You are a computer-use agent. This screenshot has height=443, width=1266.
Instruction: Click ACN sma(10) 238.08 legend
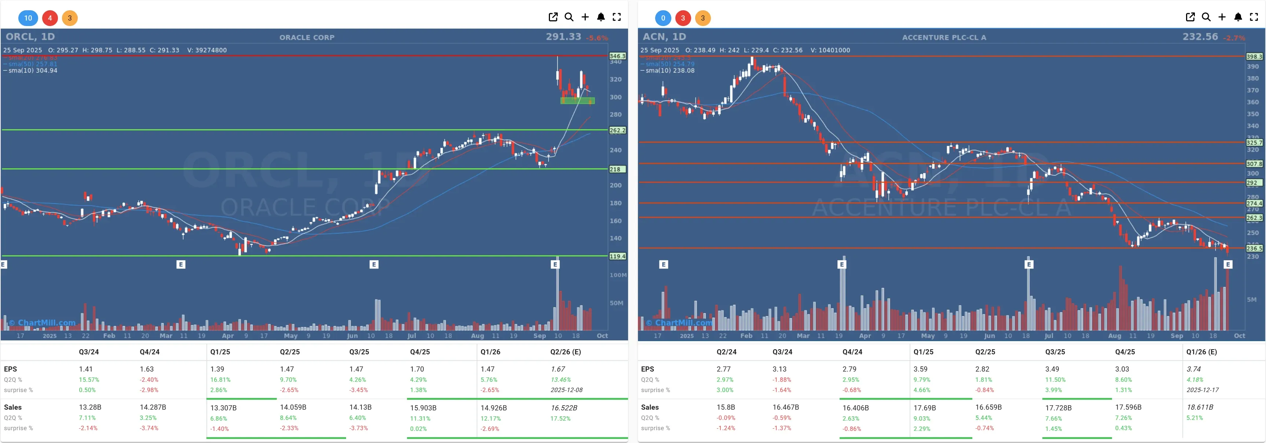click(667, 70)
